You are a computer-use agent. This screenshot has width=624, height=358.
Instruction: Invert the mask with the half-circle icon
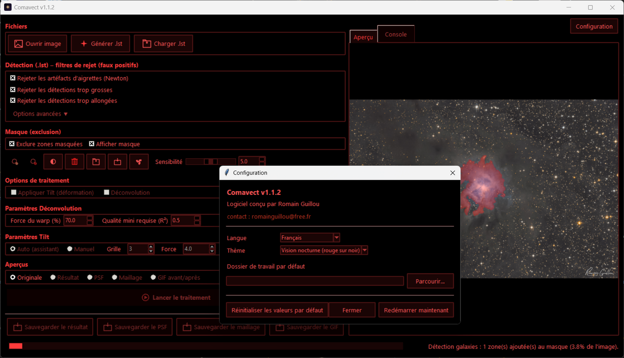(53, 162)
